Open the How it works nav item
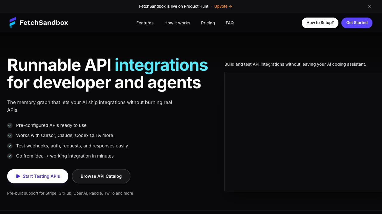The image size is (382, 214). click(x=177, y=23)
